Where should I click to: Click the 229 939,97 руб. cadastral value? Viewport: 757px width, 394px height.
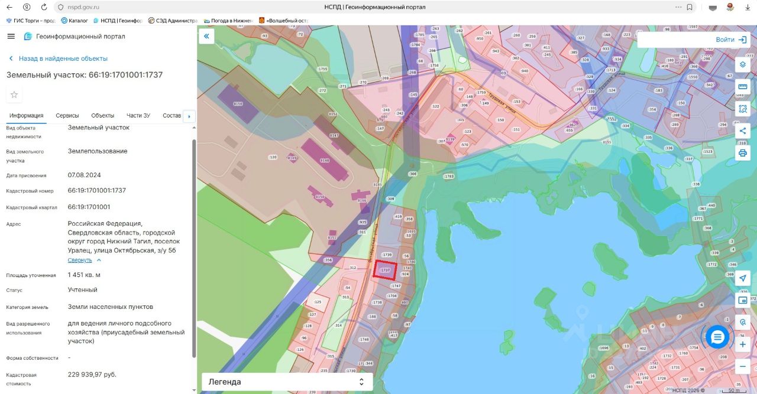(x=92, y=375)
